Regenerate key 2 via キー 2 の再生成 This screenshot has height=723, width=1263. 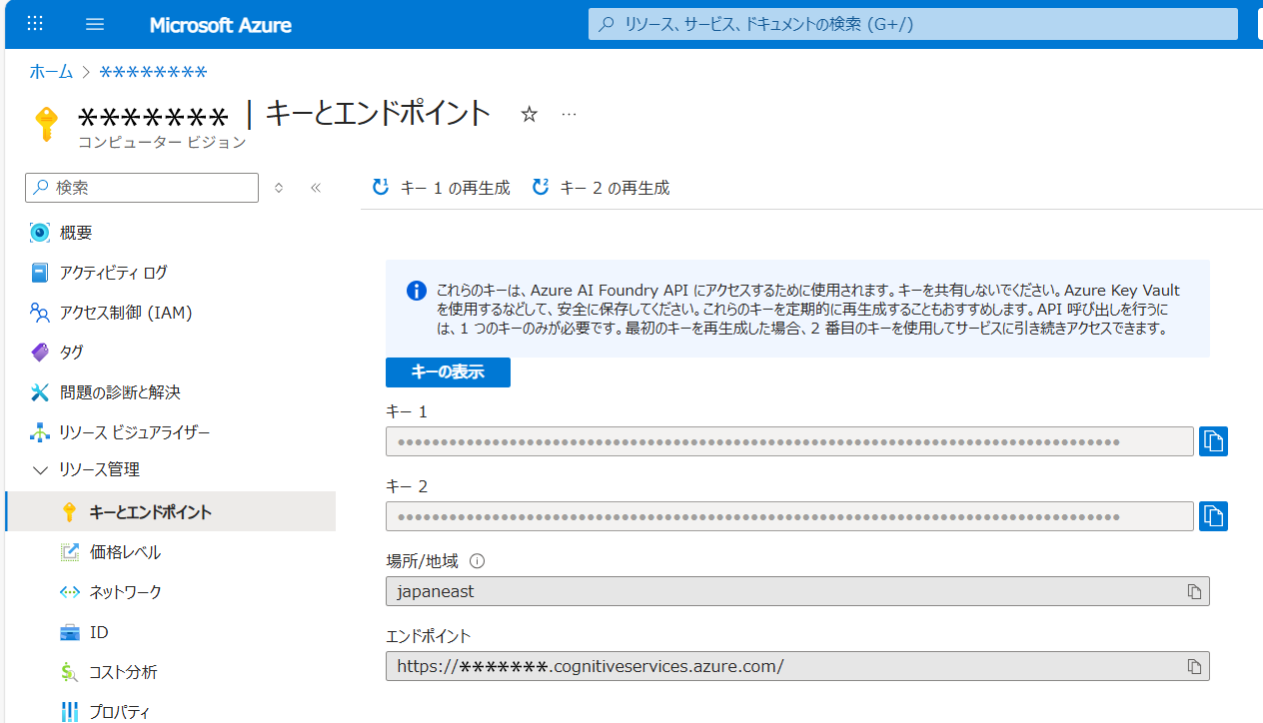point(601,188)
